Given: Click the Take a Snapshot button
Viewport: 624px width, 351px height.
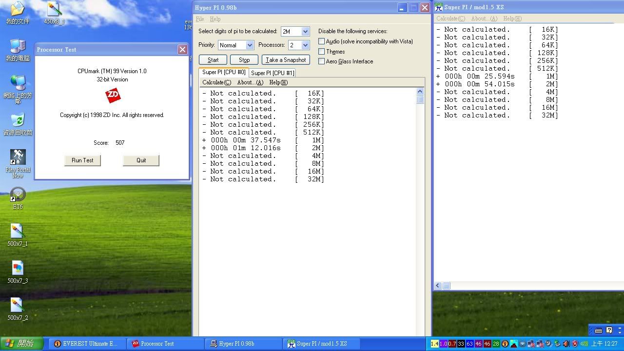Looking at the screenshot, I should (286, 60).
